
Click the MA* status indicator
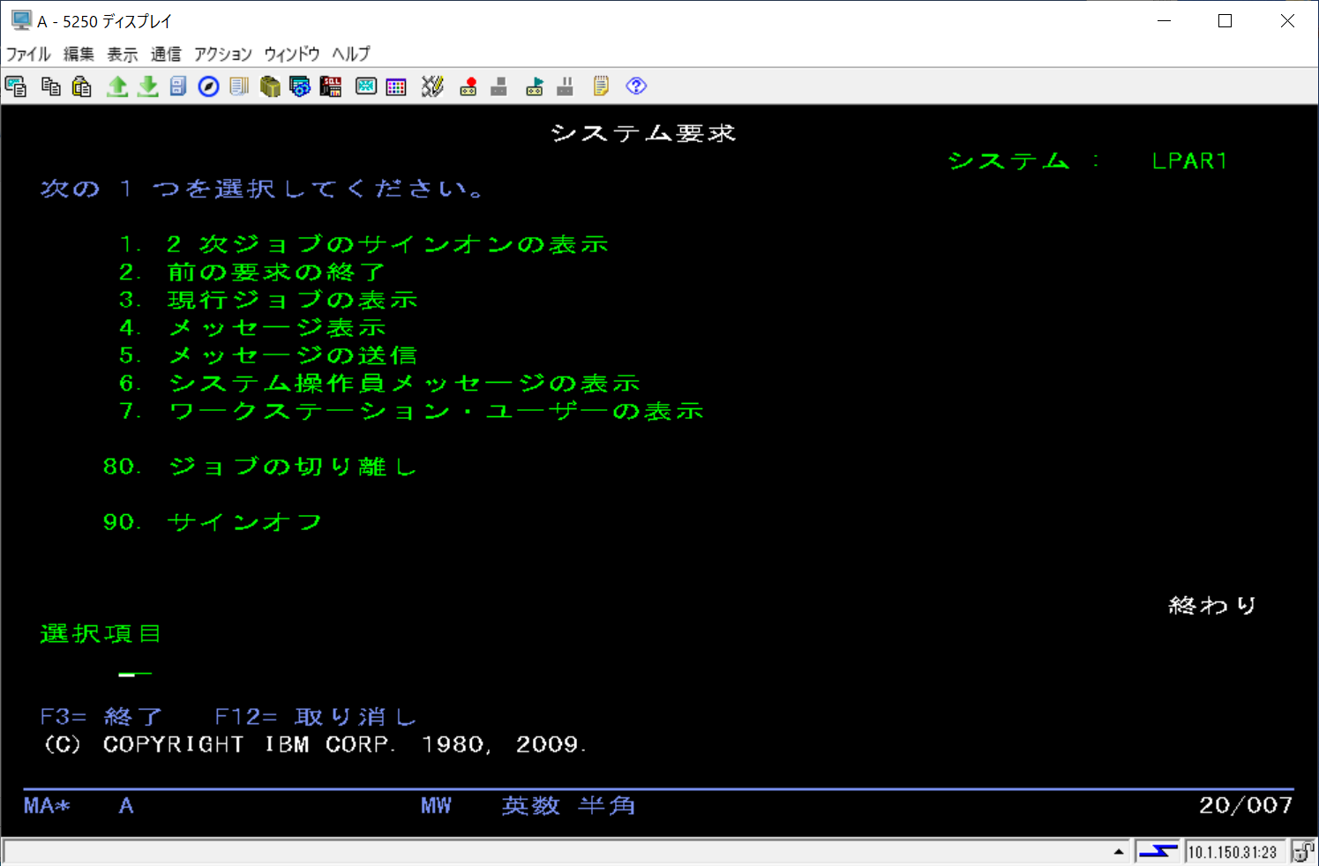pyautogui.click(x=47, y=805)
